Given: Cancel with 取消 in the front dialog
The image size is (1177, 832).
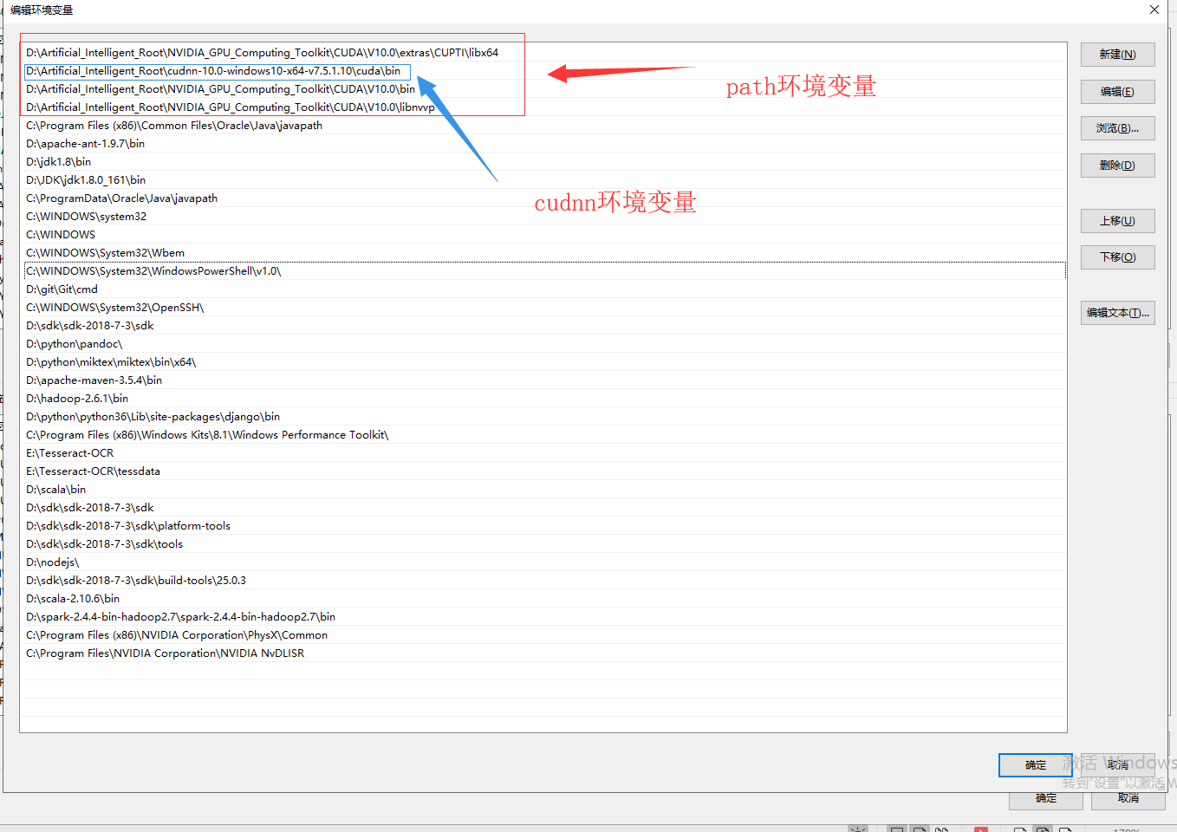Looking at the screenshot, I should point(1118,765).
